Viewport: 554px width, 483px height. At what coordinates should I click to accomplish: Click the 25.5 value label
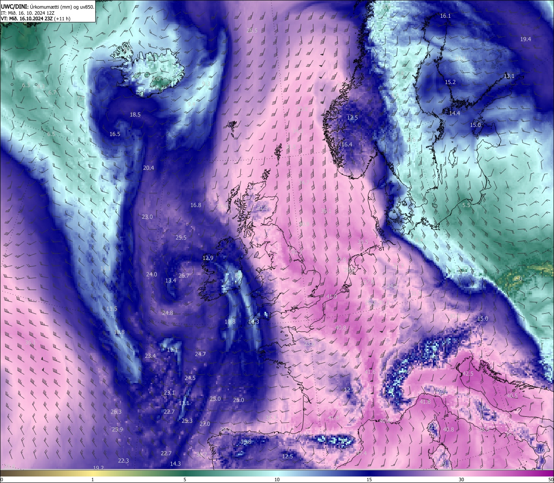click(x=181, y=238)
